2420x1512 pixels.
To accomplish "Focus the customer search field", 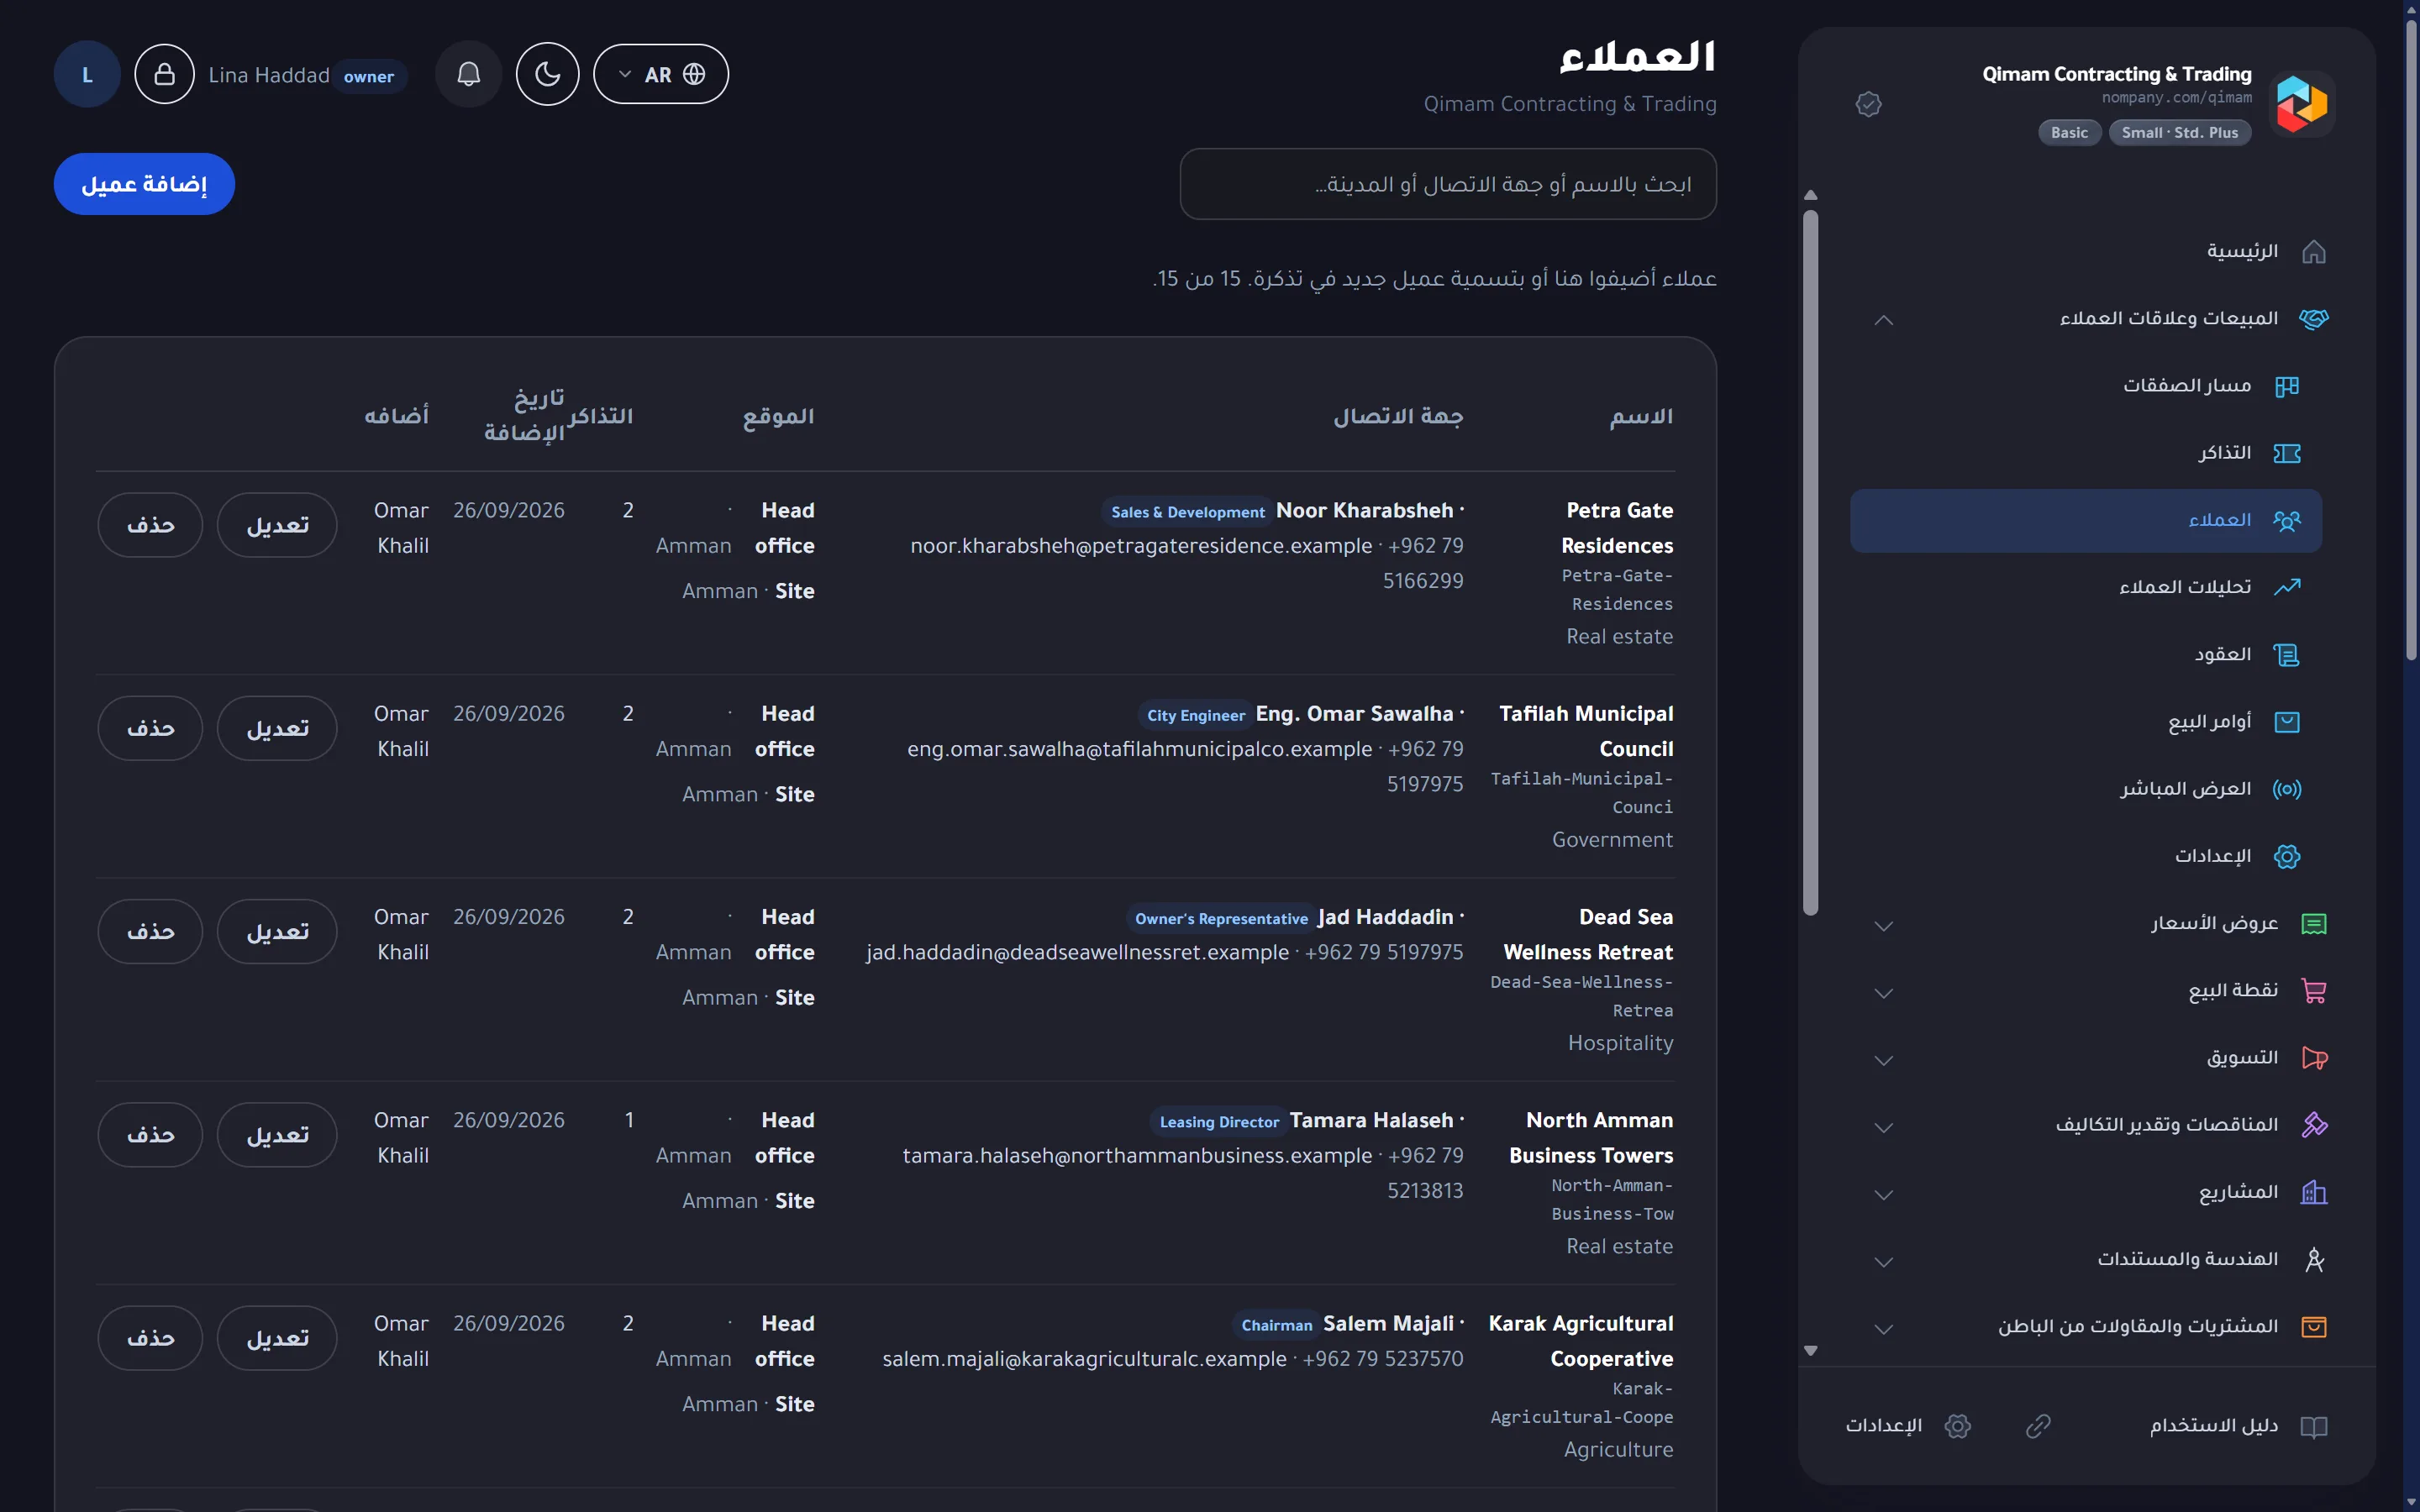I will click(x=1448, y=184).
